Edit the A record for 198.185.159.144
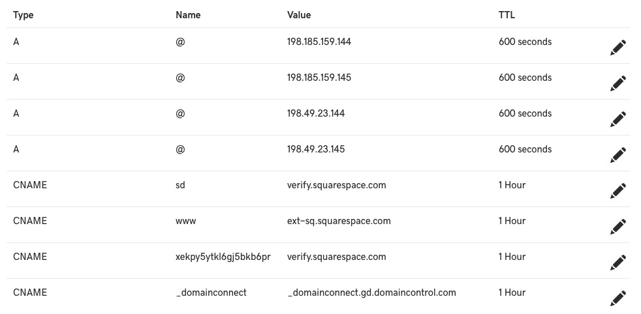This screenshot has width=641, height=314. click(618, 48)
